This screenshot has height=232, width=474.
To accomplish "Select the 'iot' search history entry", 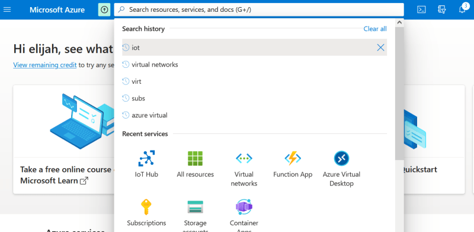I will (x=254, y=47).
